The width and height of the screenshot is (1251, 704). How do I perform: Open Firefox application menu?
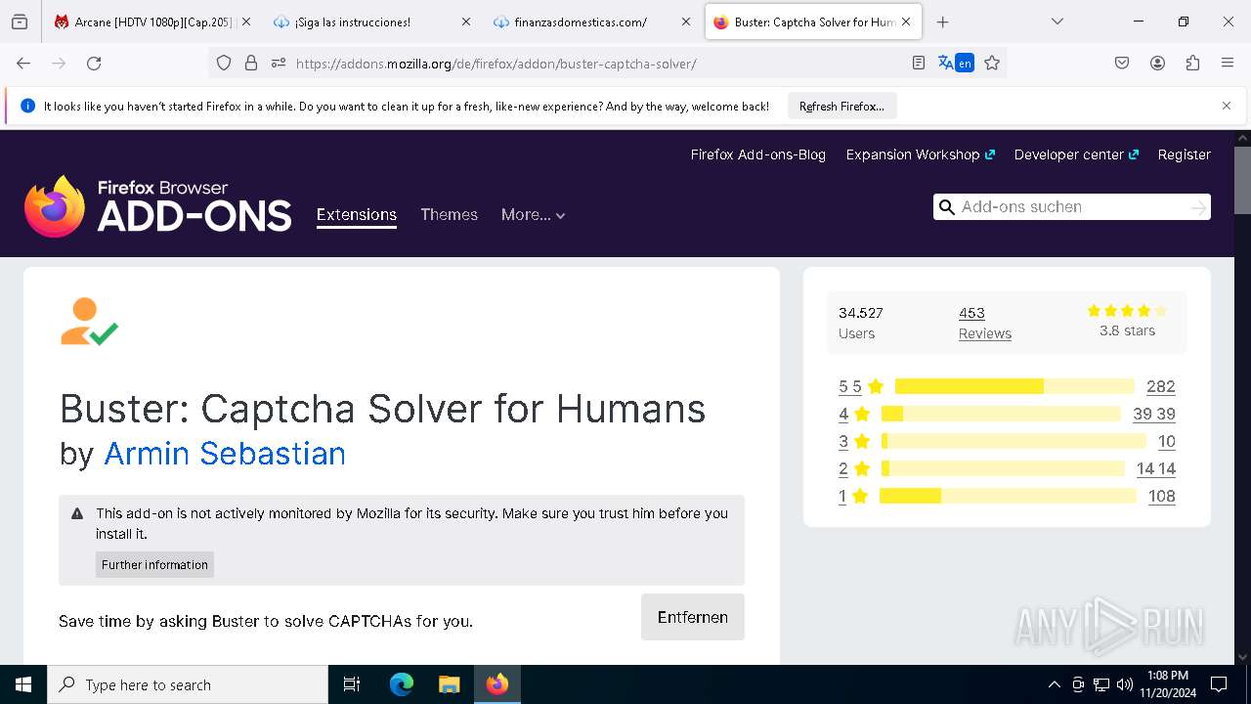(1228, 64)
